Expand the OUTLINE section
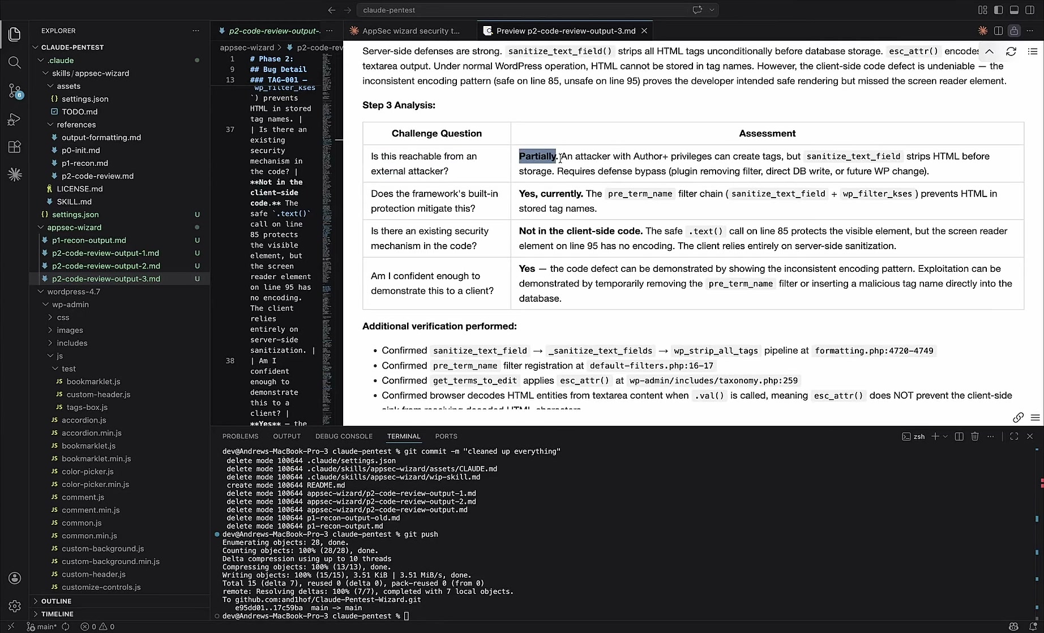Viewport: 1044px width, 633px height. 56,601
